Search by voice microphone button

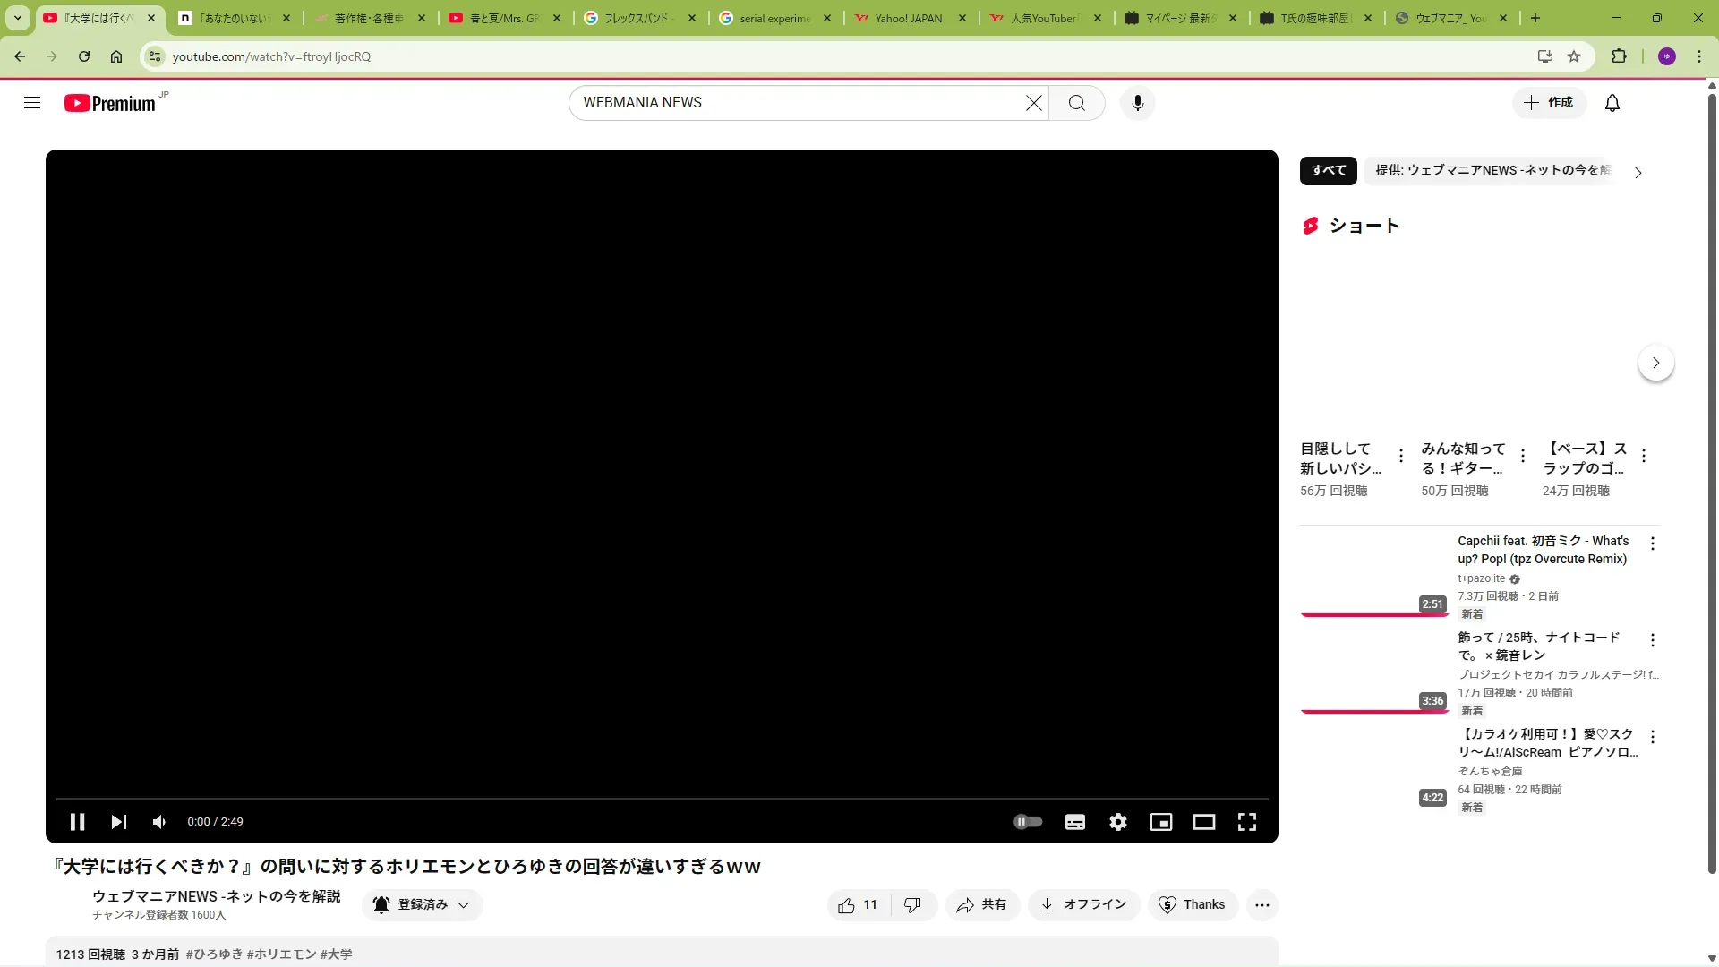pyautogui.click(x=1137, y=103)
